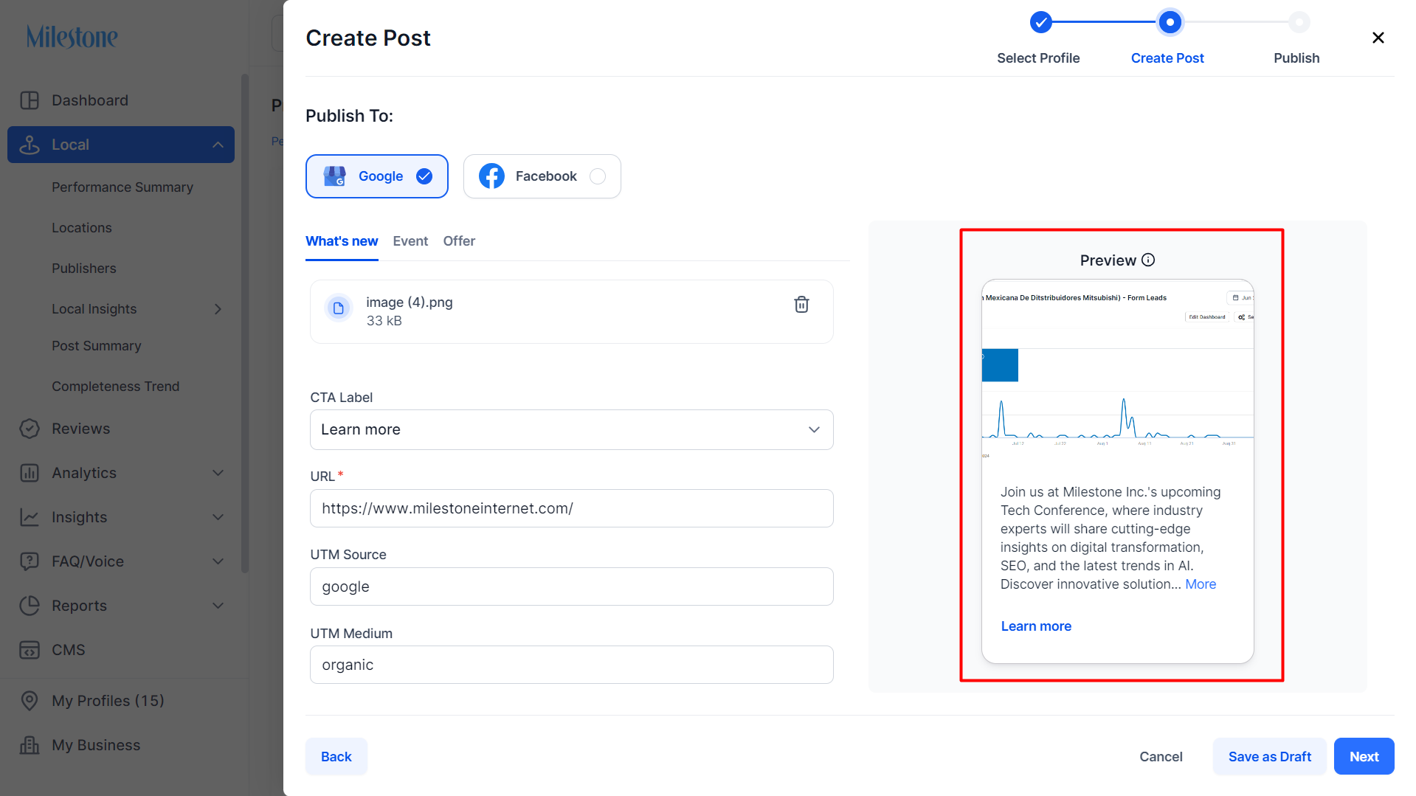Open Publishers in sidebar
Image resolution: width=1416 pixels, height=796 pixels.
pos(84,269)
